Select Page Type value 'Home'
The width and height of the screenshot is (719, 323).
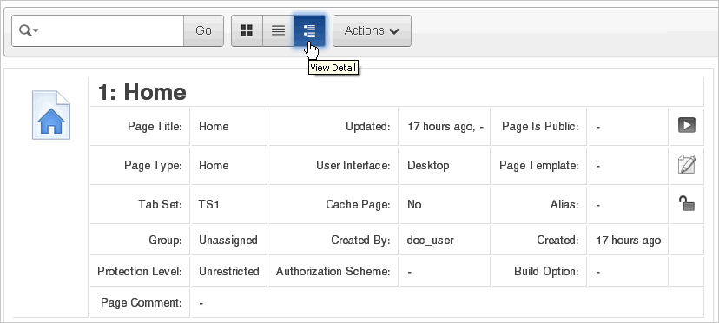[x=214, y=165]
